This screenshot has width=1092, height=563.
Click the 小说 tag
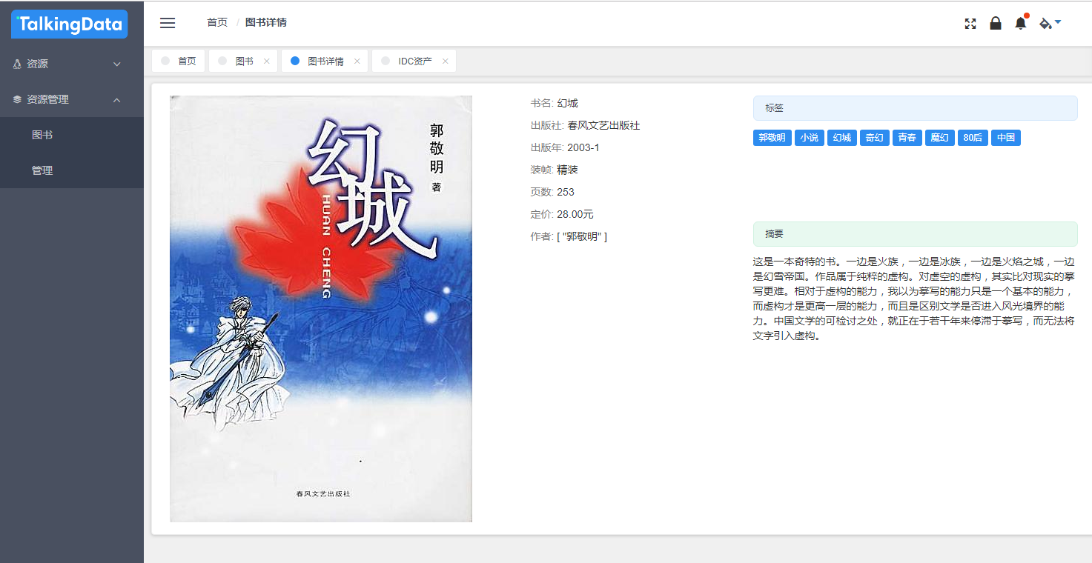(810, 138)
